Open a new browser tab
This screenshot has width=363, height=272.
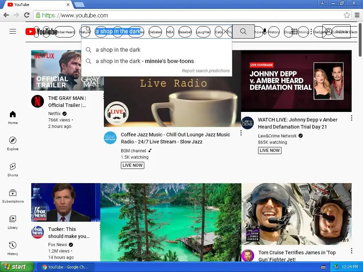(x=79, y=5)
